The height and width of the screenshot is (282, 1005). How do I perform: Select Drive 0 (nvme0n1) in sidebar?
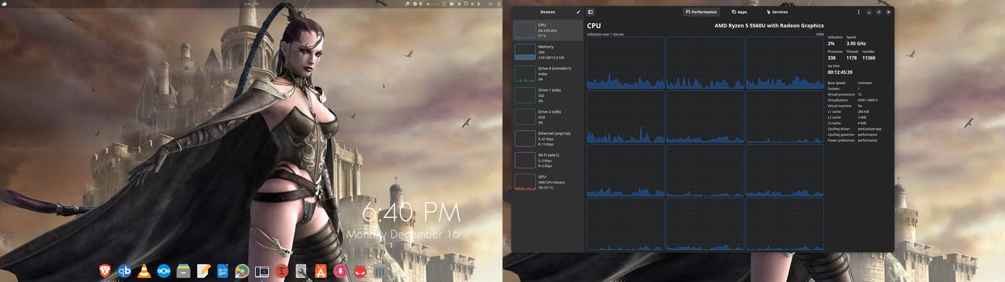click(x=548, y=74)
